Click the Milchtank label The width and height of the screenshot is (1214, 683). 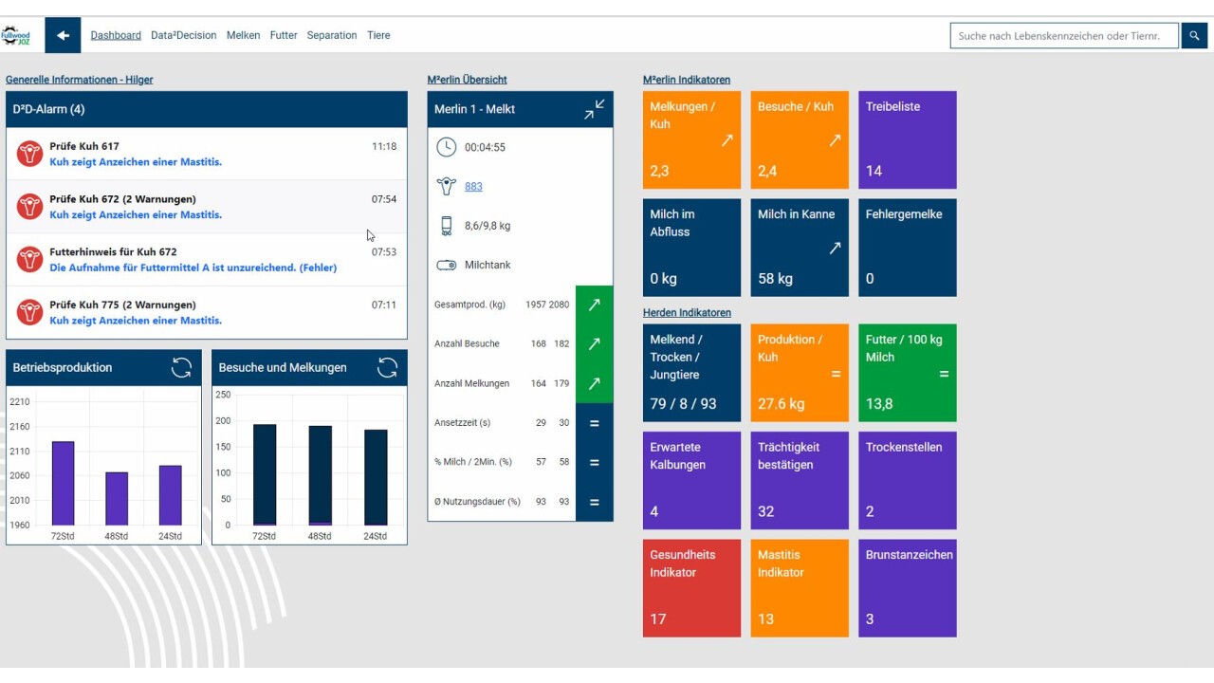[487, 265]
